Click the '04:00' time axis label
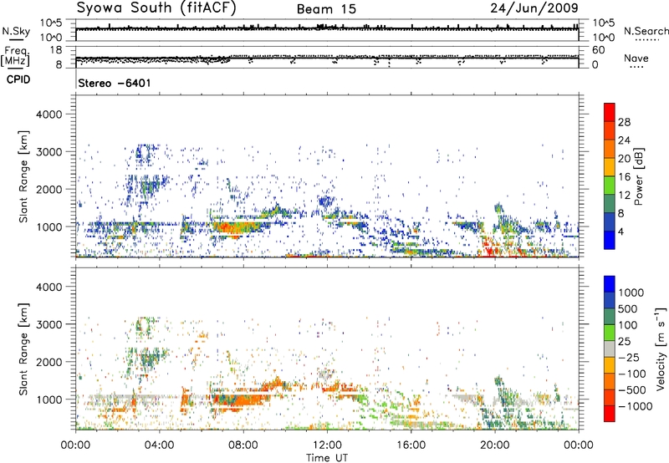The height and width of the screenshot is (463, 669). click(x=159, y=445)
